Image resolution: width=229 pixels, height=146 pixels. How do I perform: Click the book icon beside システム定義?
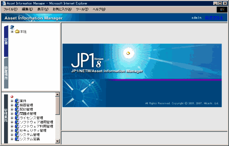tap(17, 139)
